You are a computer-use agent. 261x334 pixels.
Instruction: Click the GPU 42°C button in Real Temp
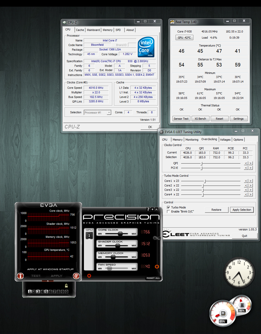[184, 38]
